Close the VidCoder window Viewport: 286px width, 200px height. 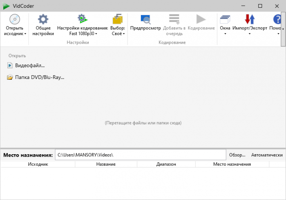pyautogui.click(x=277, y=6)
